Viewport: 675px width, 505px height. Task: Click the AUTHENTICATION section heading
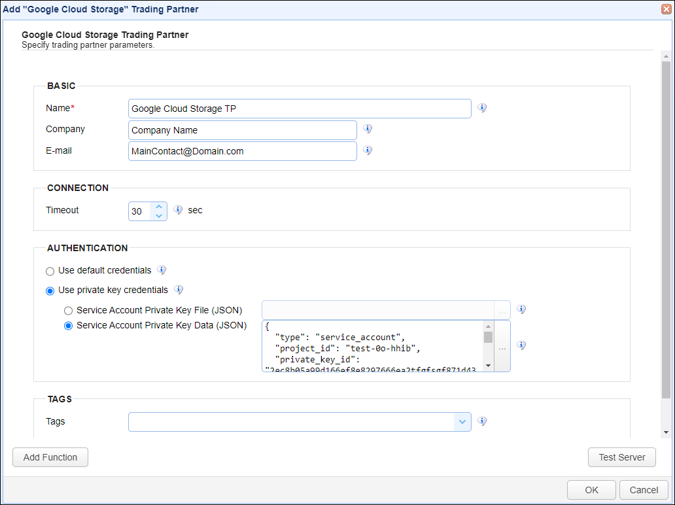pos(88,248)
